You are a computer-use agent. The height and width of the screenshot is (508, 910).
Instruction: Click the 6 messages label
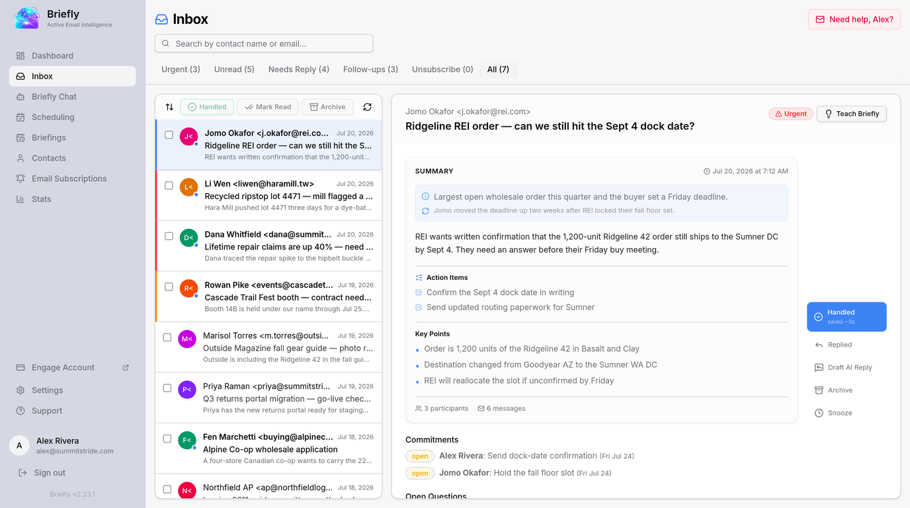click(x=501, y=409)
